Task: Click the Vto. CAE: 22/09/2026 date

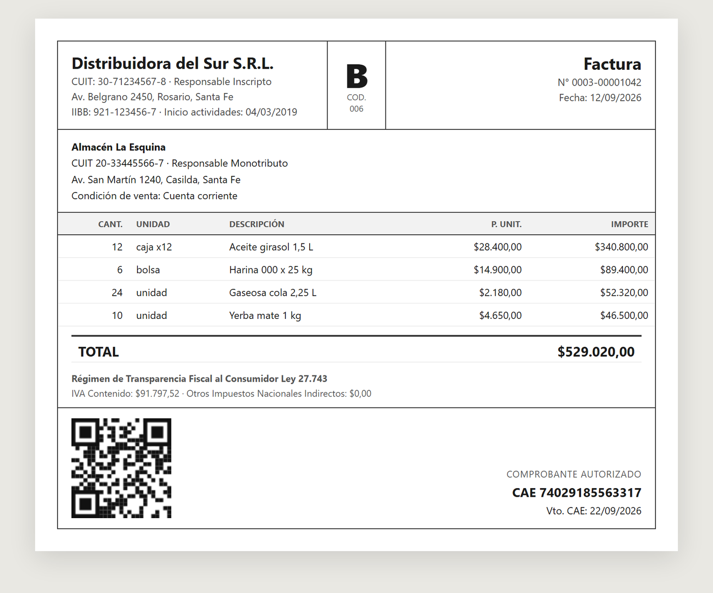Action: pyautogui.click(x=594, y=511)
